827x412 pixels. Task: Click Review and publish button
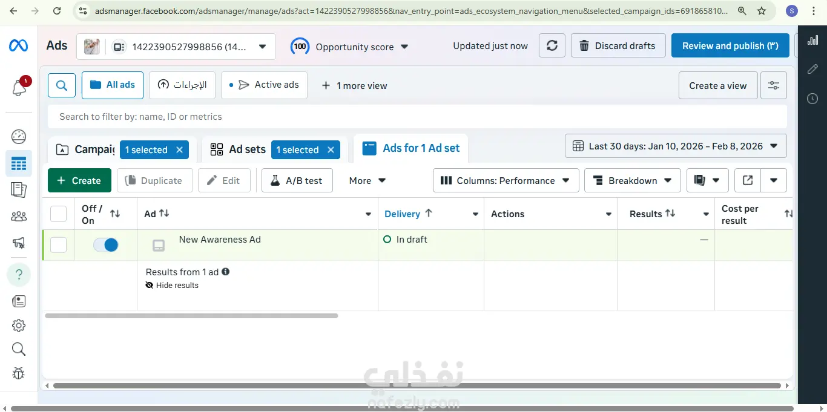(x=730, y=45)
